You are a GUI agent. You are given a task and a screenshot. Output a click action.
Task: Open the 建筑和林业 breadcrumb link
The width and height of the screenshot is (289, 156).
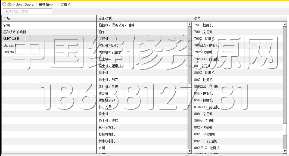47,5
